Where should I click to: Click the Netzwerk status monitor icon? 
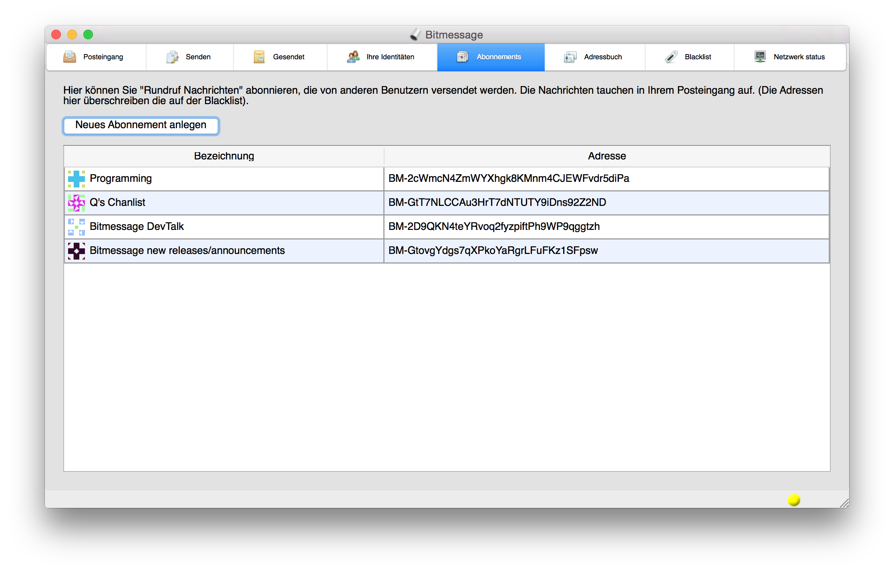click(760, 57)
